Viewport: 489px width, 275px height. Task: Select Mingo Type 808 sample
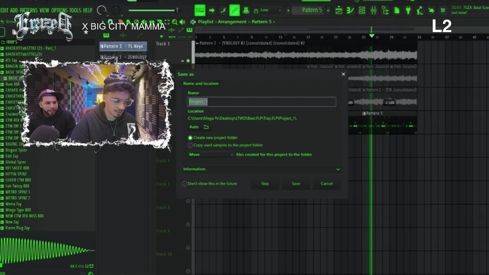[18, 210]
